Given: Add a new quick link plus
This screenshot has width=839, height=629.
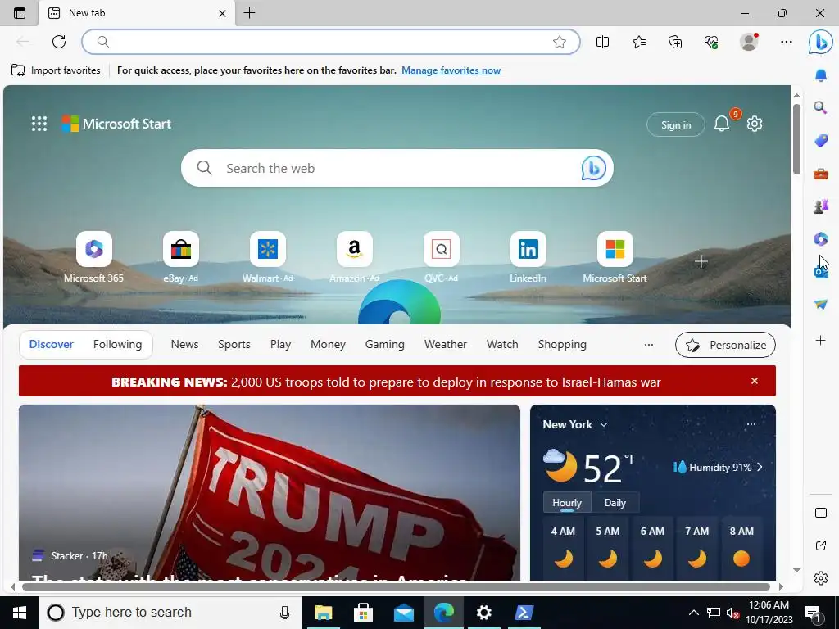Looking at the screenshot, I should (x=701, y=261).
